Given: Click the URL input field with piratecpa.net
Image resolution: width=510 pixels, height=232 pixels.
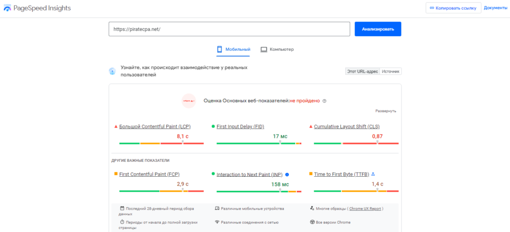Looking at the screenshot, I should (x=229, y=29).
